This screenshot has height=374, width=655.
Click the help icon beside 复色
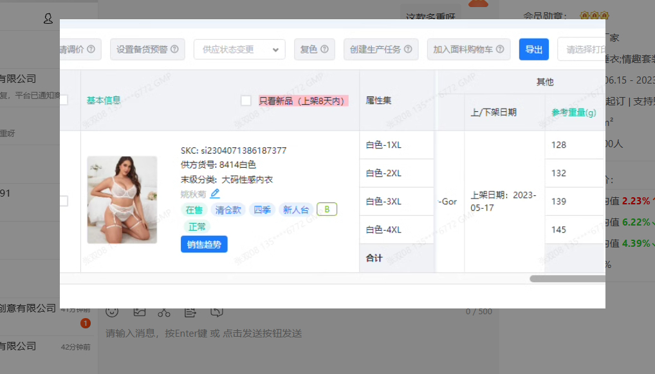(324, 49)
